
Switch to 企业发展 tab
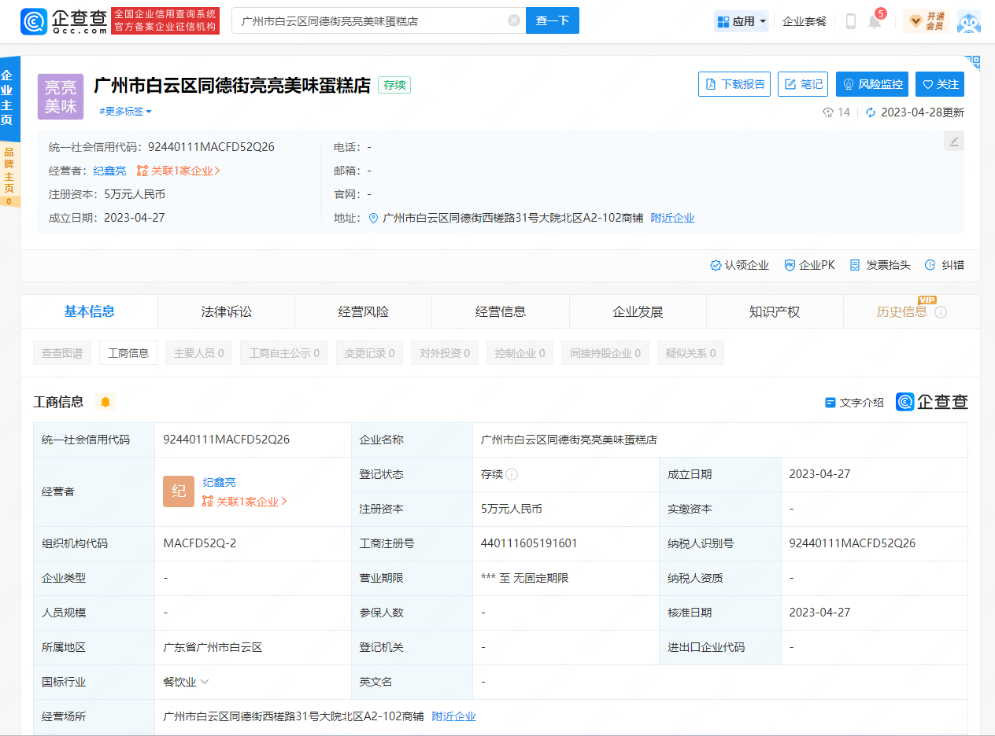click(x=638, y=311)
